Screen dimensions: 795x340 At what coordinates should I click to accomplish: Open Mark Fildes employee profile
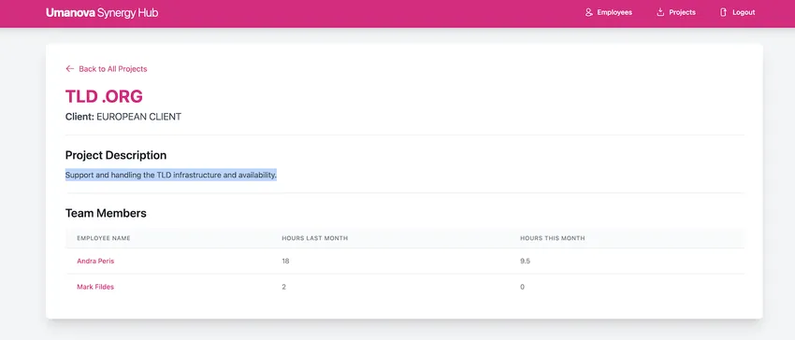click(x=95, y=287)
